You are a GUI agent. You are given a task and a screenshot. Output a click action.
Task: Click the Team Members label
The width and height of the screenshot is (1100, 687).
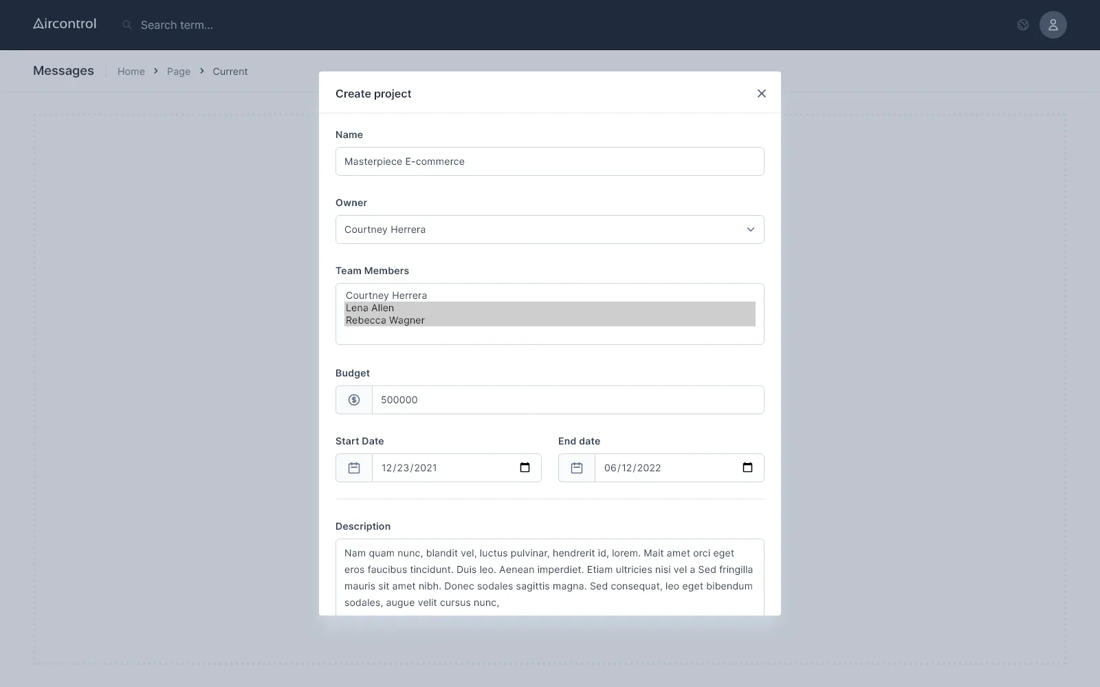[x=372, y=271]
